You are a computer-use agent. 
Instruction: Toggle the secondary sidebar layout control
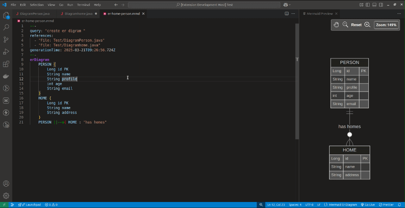[x=381, y=4]
